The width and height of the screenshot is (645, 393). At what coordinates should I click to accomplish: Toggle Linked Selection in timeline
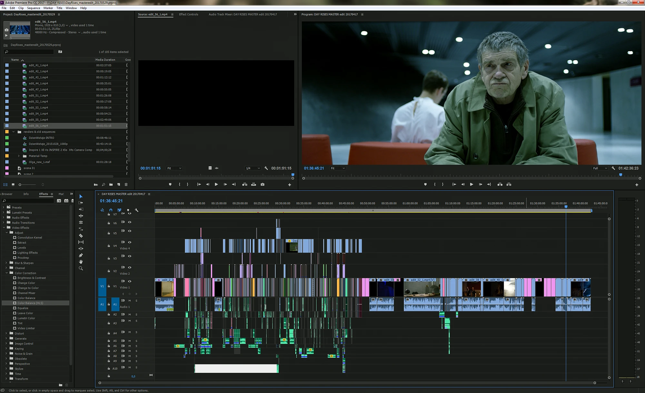pyautogui.click(x=119, y=210)
